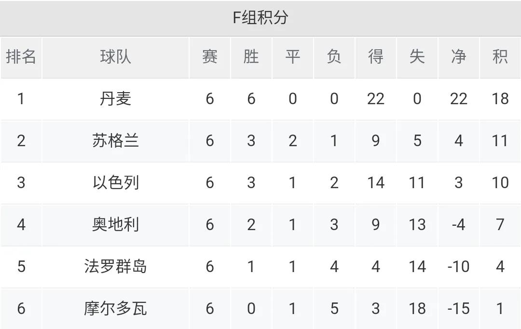Screen dimensions: 521x329
Task: Click the F组积分 table title
Action: point(260,18)
